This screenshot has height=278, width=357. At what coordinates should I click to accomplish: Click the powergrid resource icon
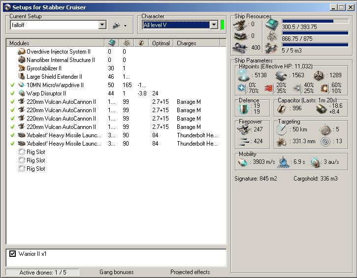[272, 36]
